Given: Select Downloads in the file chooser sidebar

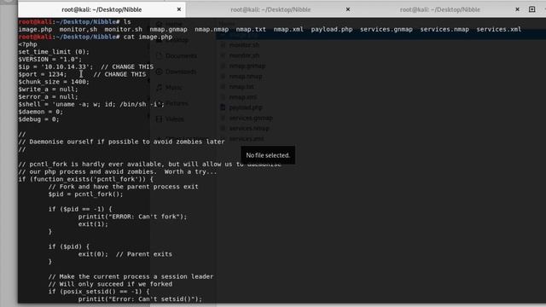Looking at the screenshot, I should pos(181,72).
